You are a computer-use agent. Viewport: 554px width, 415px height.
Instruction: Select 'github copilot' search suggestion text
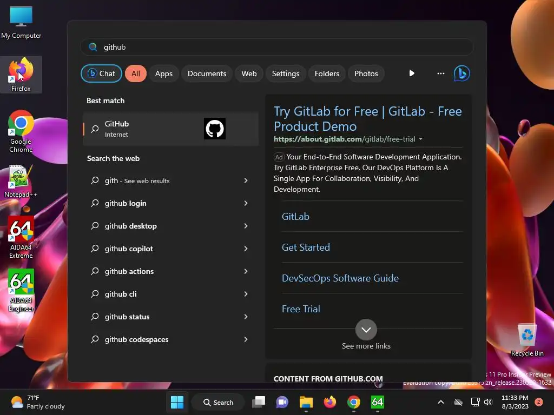coord(129,249)
